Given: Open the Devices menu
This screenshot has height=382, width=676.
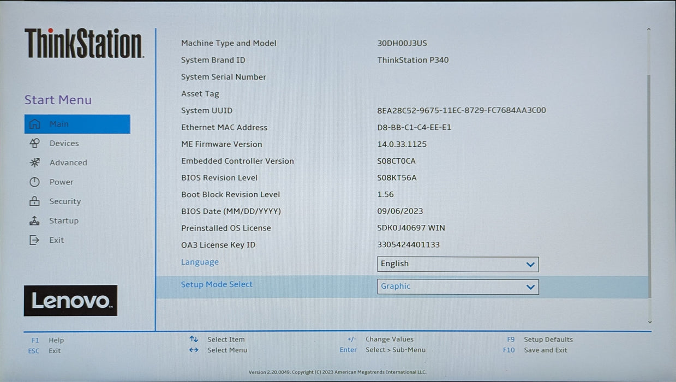Looking at the screenshot, I should pyautogui.click(x=64, y=144).
